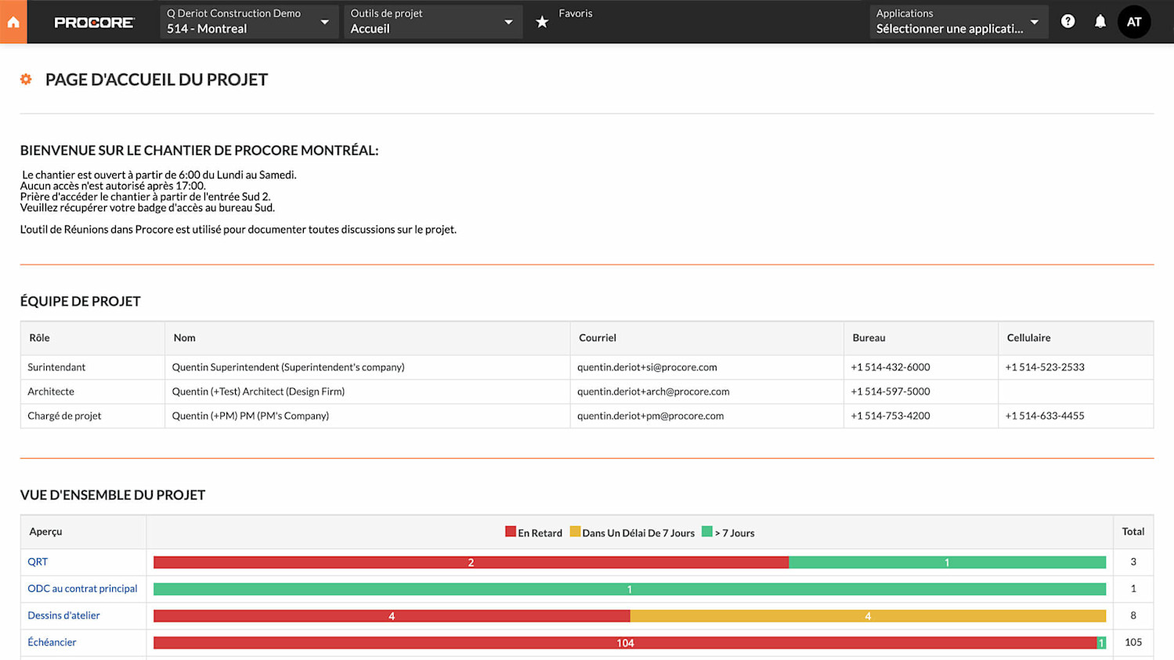
Task: Open the AT user avatar menu
Action: [1134, 22]
